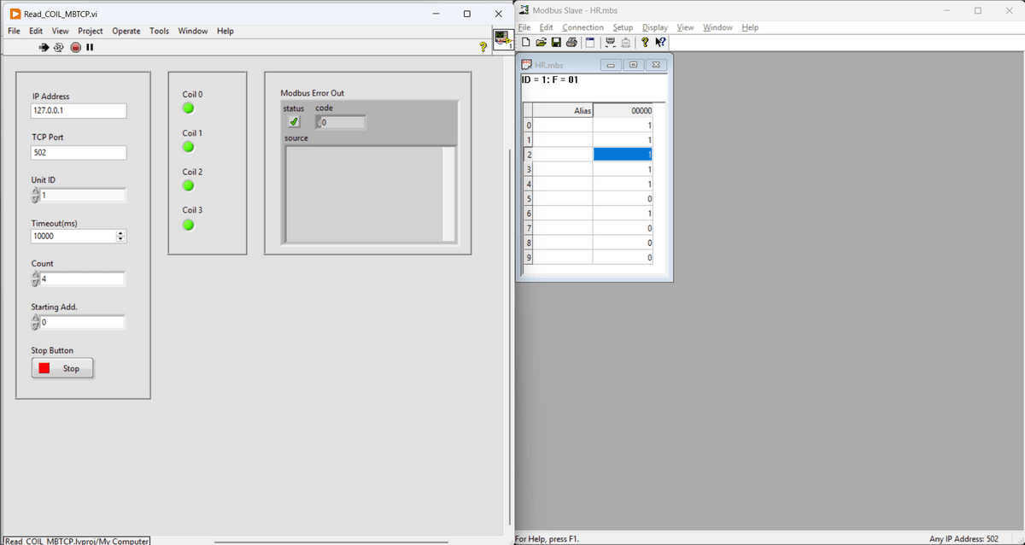Restore the HR.mbs child window
1025x545 pixels.
pyautogui.click(x=633, y=65)
